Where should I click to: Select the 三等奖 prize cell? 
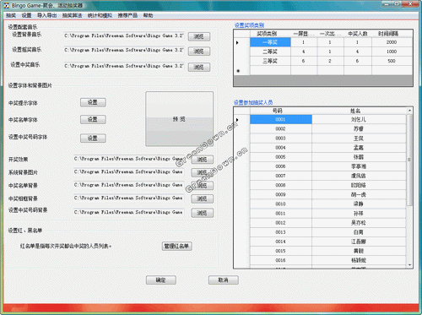(270, 61)
